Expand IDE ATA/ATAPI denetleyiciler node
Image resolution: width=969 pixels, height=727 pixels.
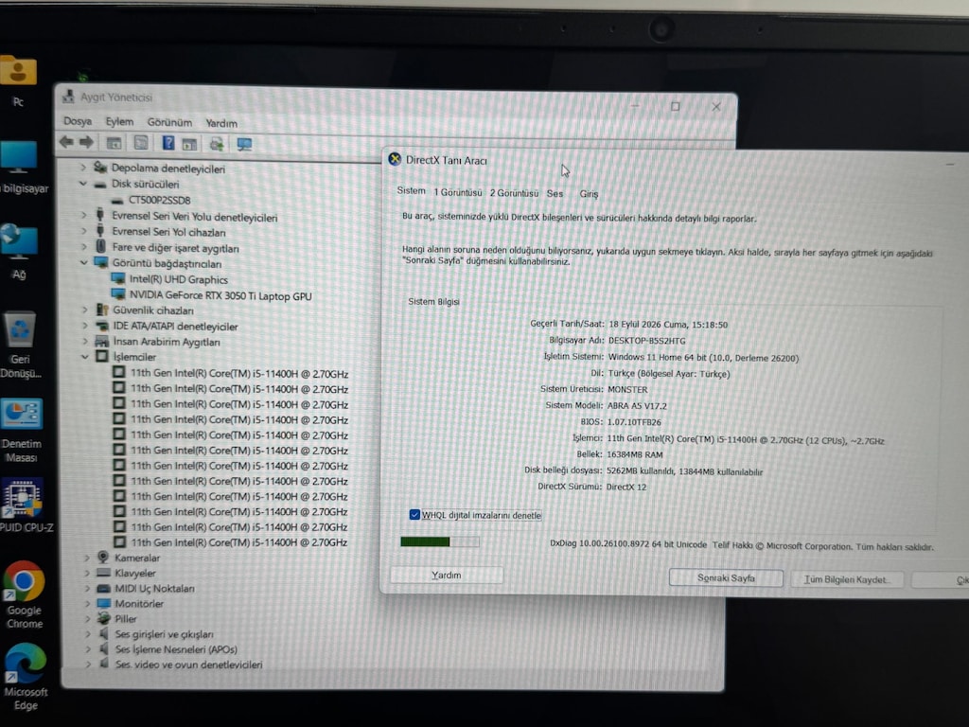pyautogui.click(x=84, y=326)
